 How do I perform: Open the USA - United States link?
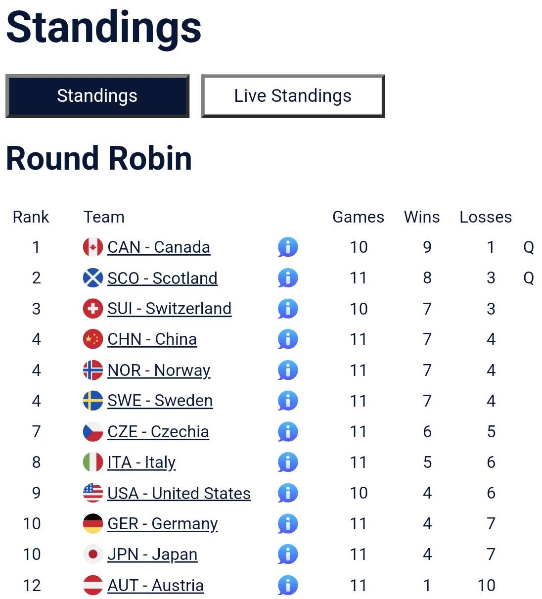click(179, 493)
